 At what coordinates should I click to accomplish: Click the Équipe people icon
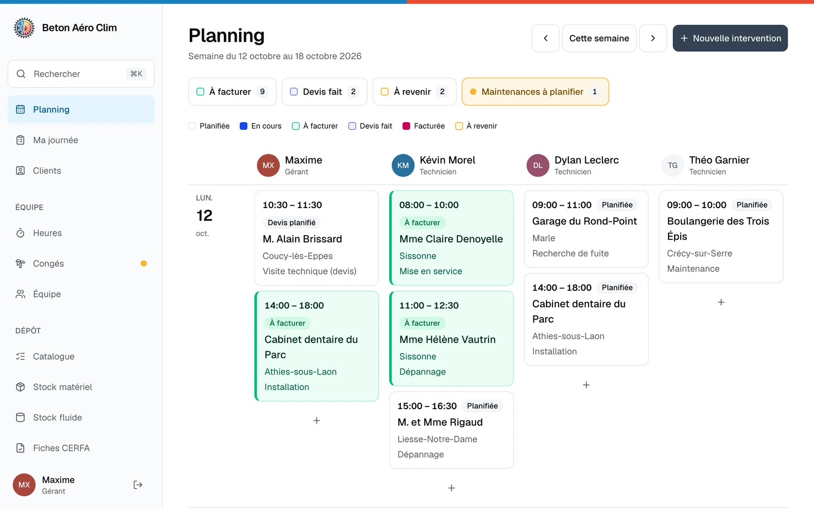(20, 294)
